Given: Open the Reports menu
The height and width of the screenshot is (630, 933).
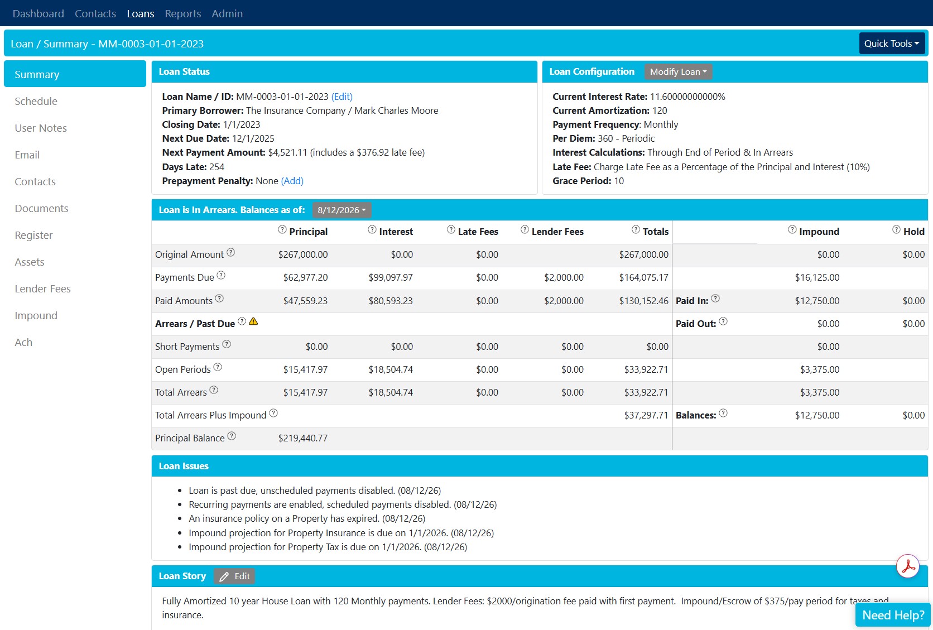Looking at the screenshot, I should pos(183,13).
